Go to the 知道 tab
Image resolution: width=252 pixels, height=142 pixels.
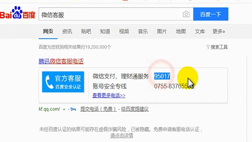coord(105,31)
